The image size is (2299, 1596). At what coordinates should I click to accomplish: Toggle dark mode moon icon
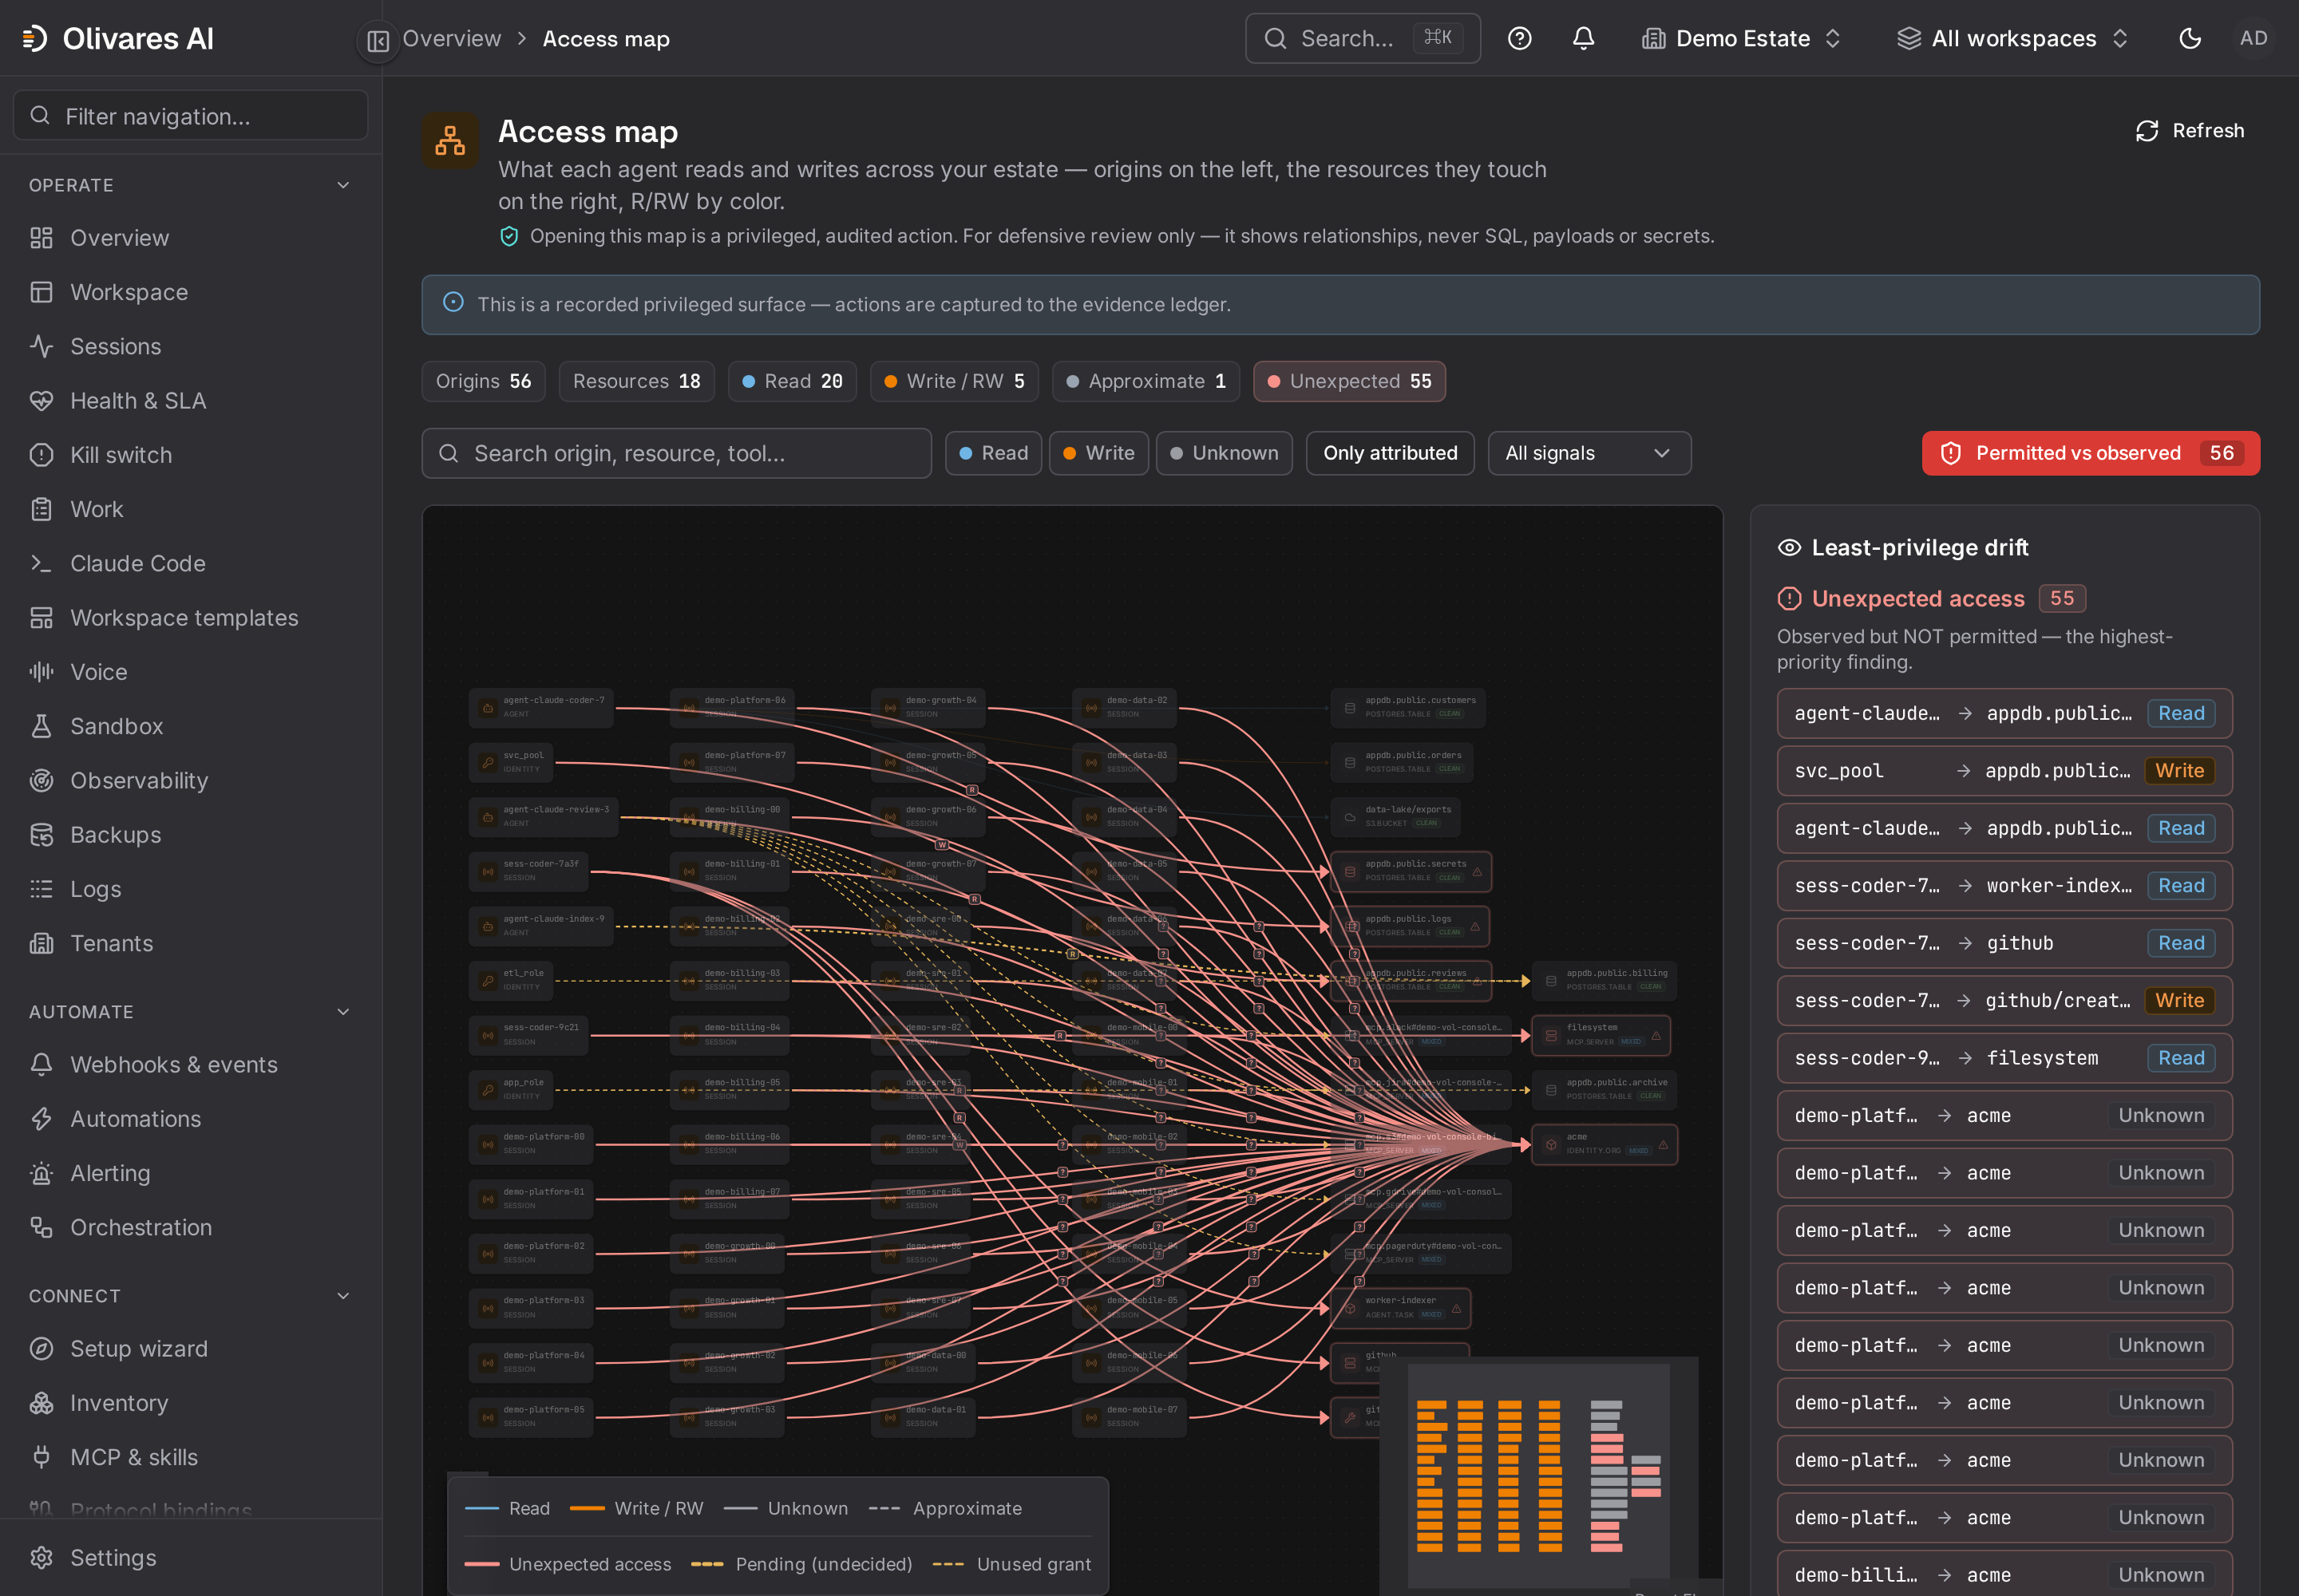[x=2190, y=38]
